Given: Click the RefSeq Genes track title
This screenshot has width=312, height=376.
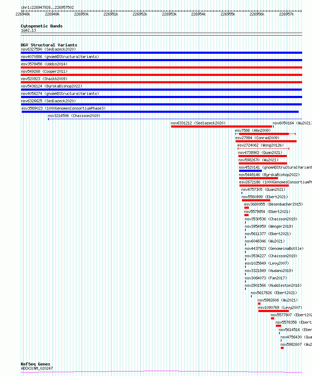Looking at the screenshot, I should click(35, 364).
